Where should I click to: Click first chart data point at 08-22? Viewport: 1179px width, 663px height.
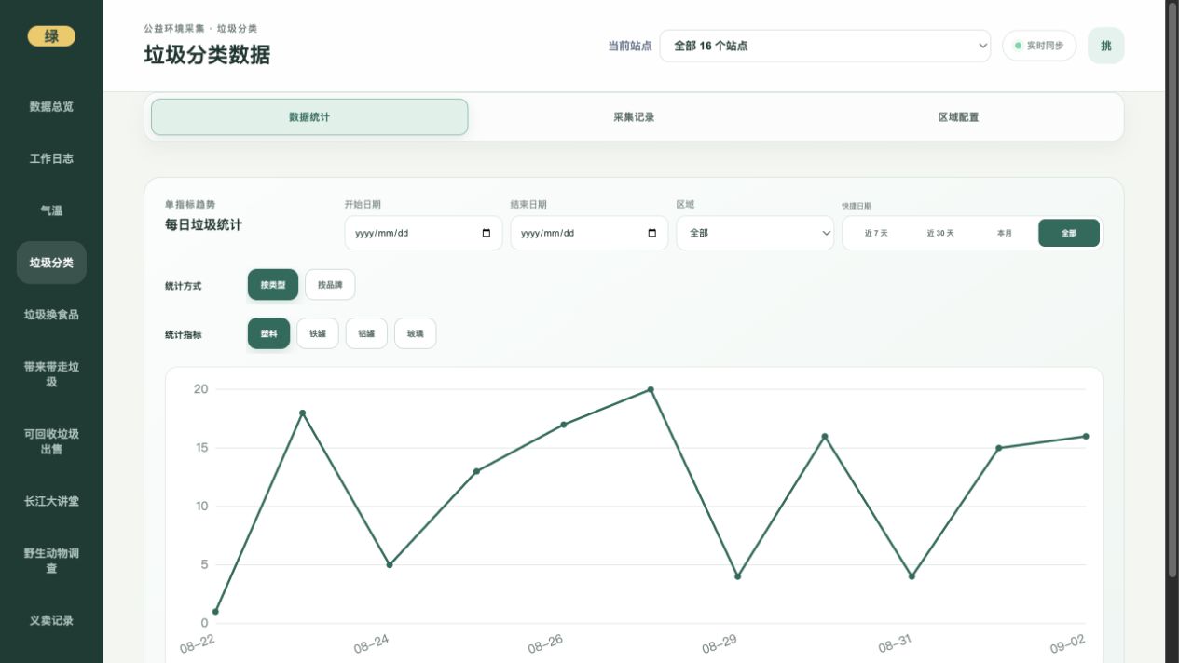215,612
